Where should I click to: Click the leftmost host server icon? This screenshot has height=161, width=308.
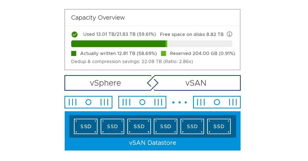[88, 102]
